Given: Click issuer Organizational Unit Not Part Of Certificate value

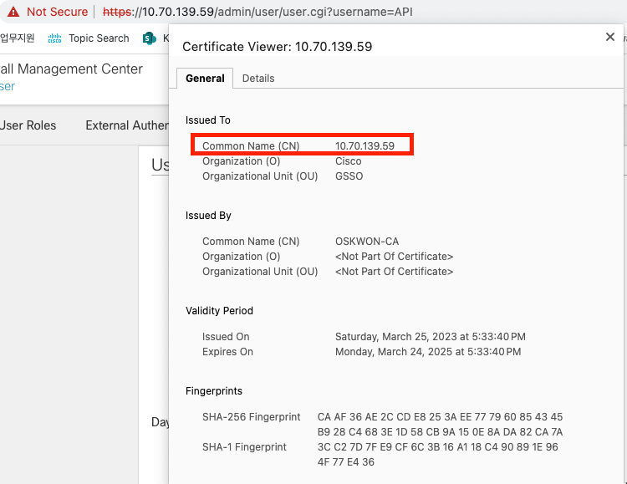Looking at the screenshot, I should (394, 272).
